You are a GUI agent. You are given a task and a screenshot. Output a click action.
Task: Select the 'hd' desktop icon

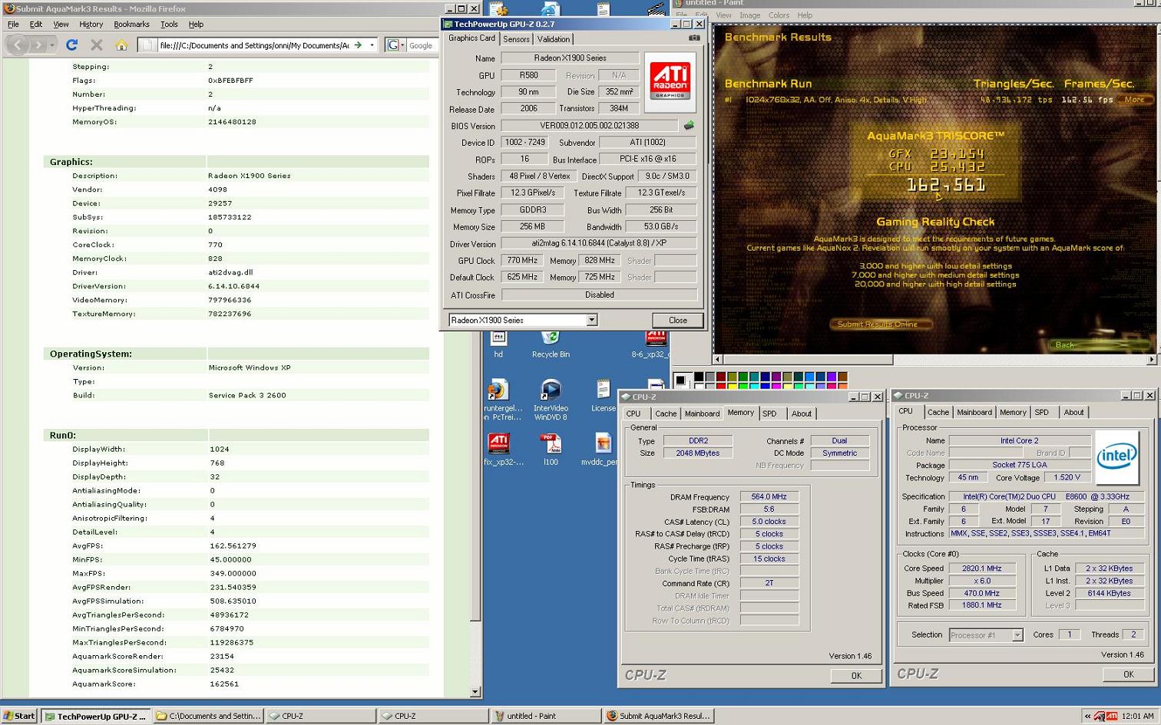click(x=498, y=343)
